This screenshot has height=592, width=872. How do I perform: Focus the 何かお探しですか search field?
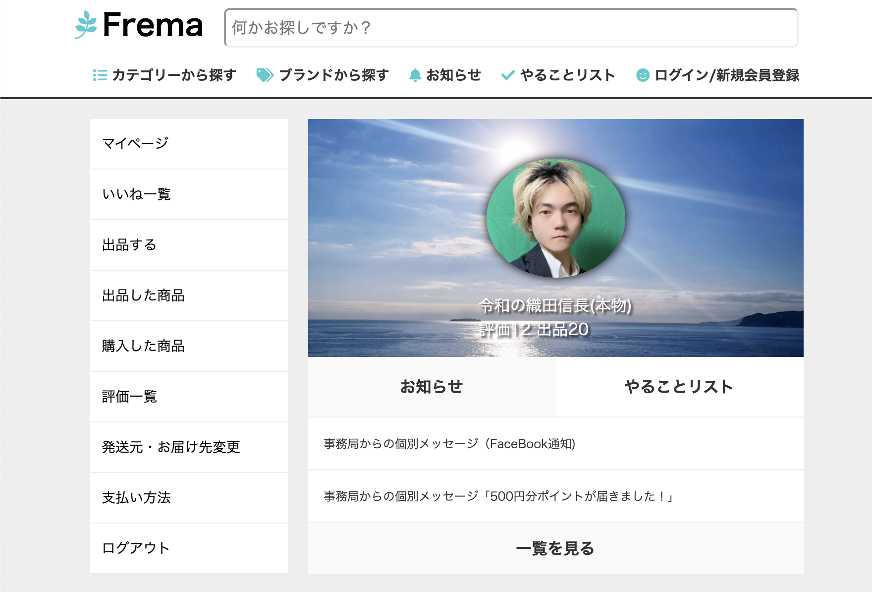click(510, 28)
